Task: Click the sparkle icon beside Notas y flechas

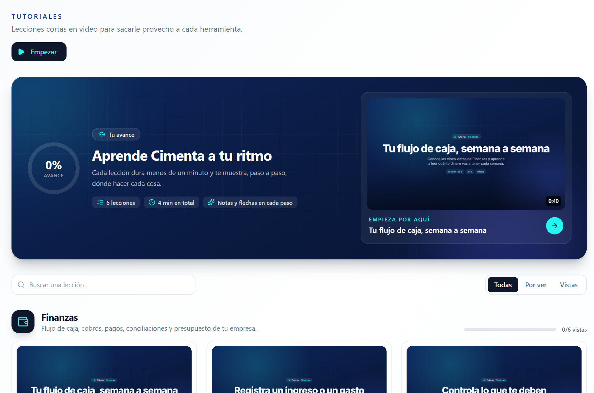Action: [211, 203]
